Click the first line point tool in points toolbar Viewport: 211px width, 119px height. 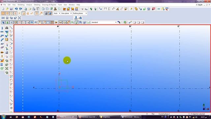(11, 28)
